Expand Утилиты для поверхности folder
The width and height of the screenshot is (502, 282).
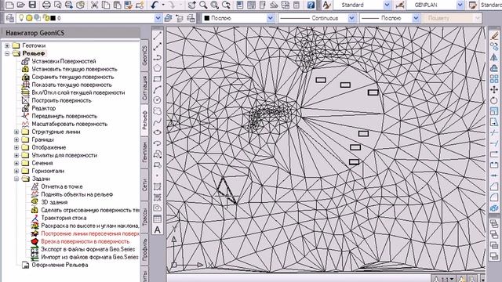click(16, 155)
